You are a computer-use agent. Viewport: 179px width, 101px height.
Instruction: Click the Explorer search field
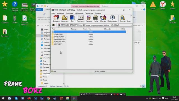(138, 26)
